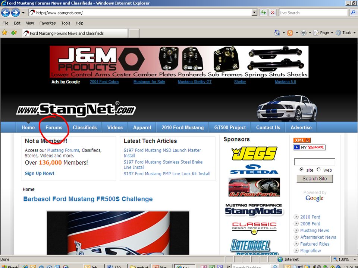The height and width of the screenshot is (268, 358).
Task: Open the Edit menu
Action: [17, 23]
